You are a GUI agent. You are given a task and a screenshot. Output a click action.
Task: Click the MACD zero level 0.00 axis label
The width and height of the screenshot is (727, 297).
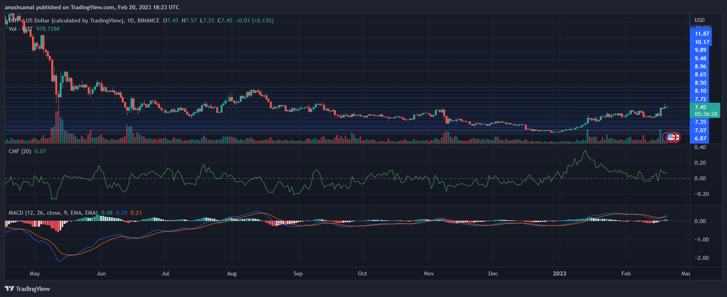[700, 221]
